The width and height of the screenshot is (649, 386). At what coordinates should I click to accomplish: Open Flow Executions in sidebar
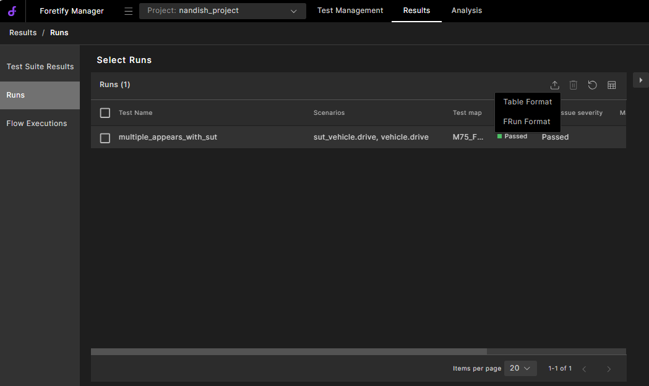[x=37, y=124]
